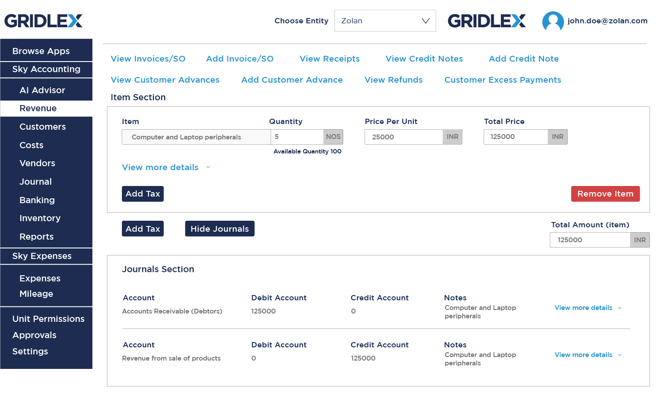Open the View Receipts link

tap(330, 59)
